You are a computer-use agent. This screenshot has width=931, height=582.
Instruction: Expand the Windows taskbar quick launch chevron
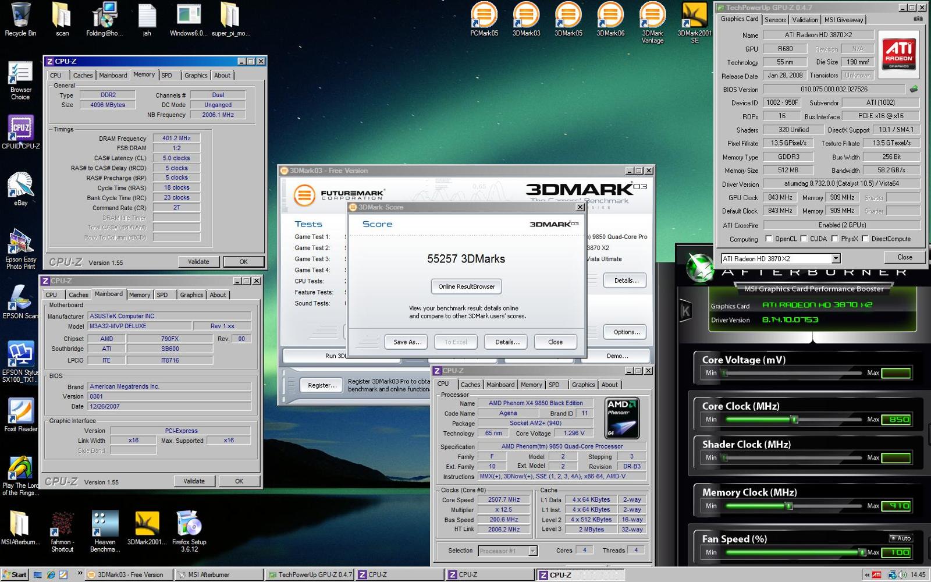coord(80,574)
